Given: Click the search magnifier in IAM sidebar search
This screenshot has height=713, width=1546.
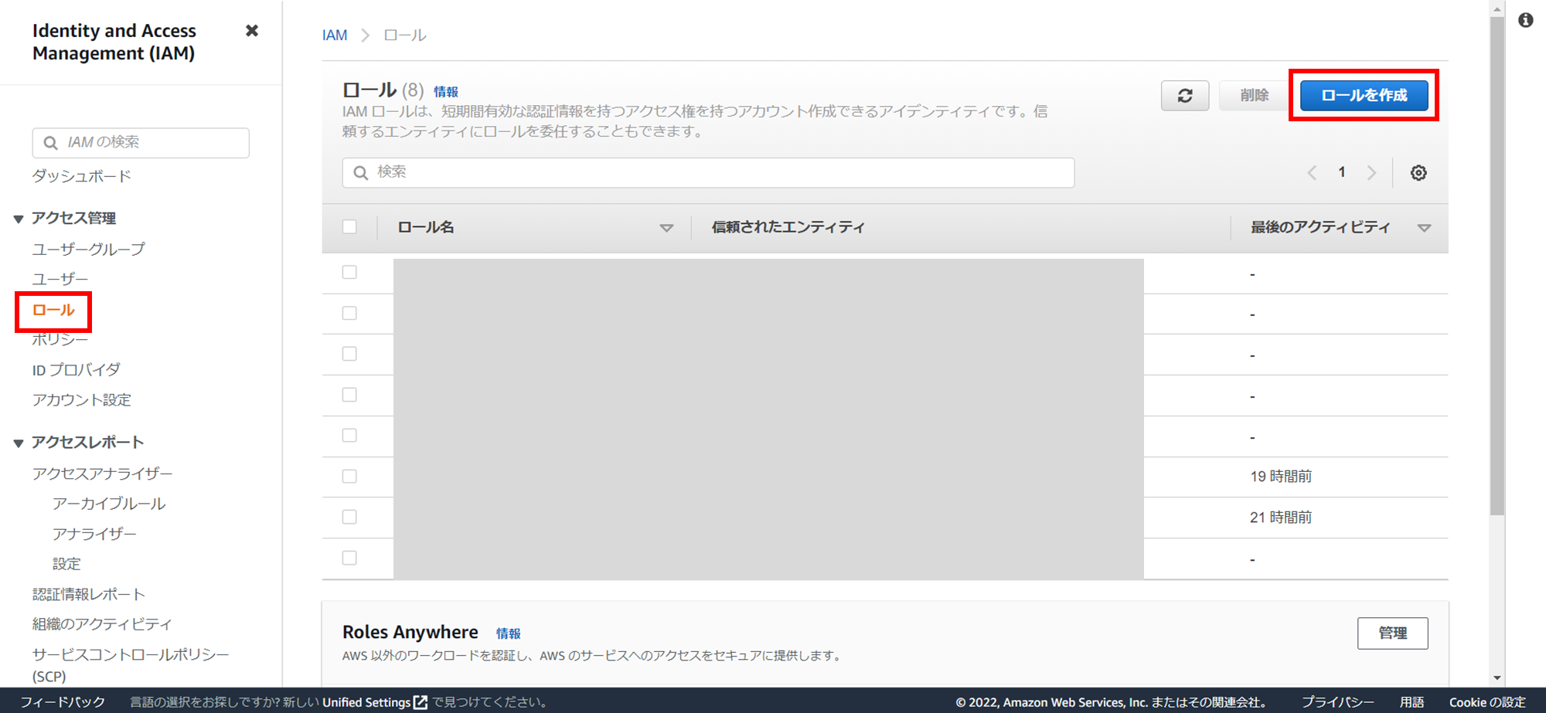Looking at the screenshot, I should [x=51, y=142].
